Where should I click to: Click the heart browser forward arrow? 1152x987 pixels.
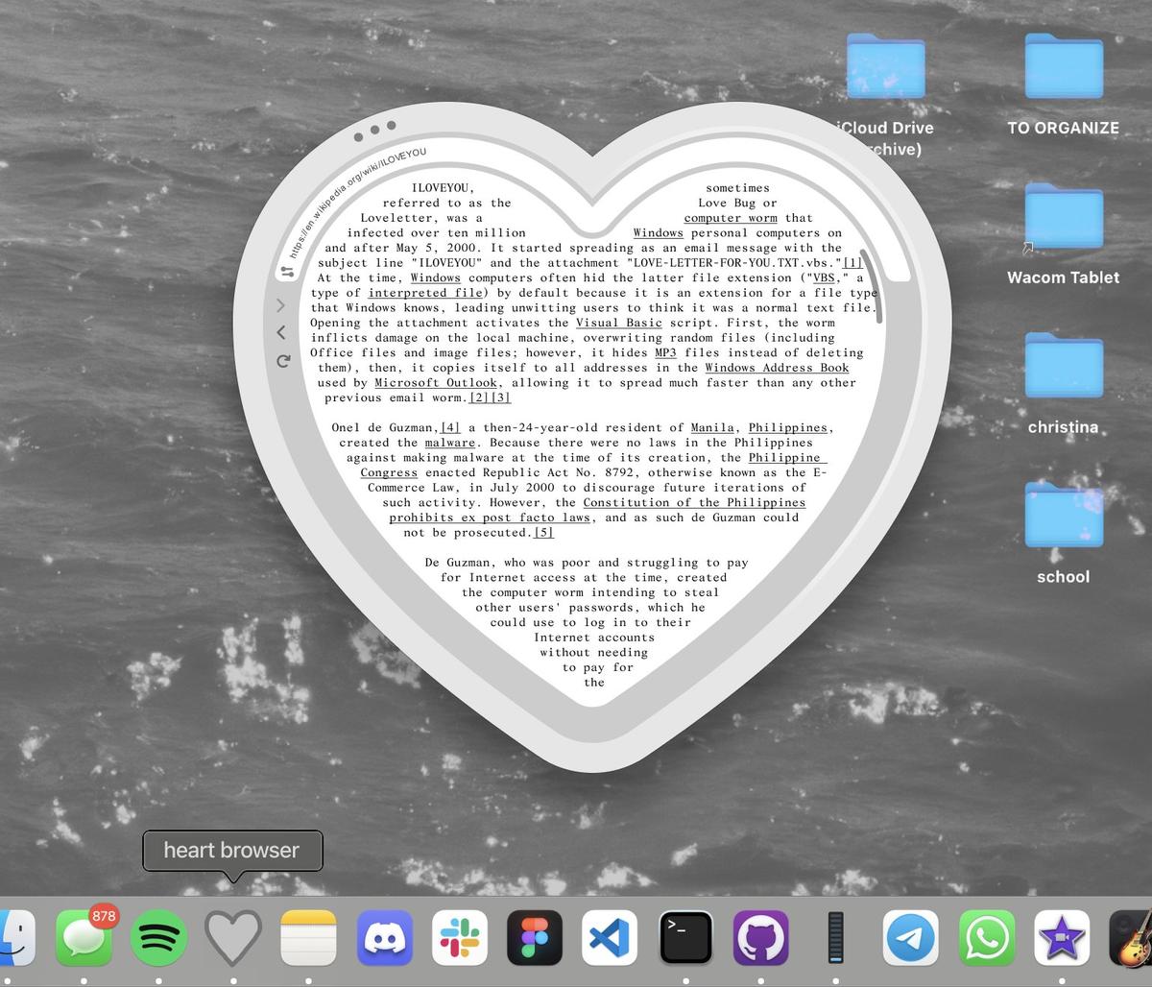(281, 305)
